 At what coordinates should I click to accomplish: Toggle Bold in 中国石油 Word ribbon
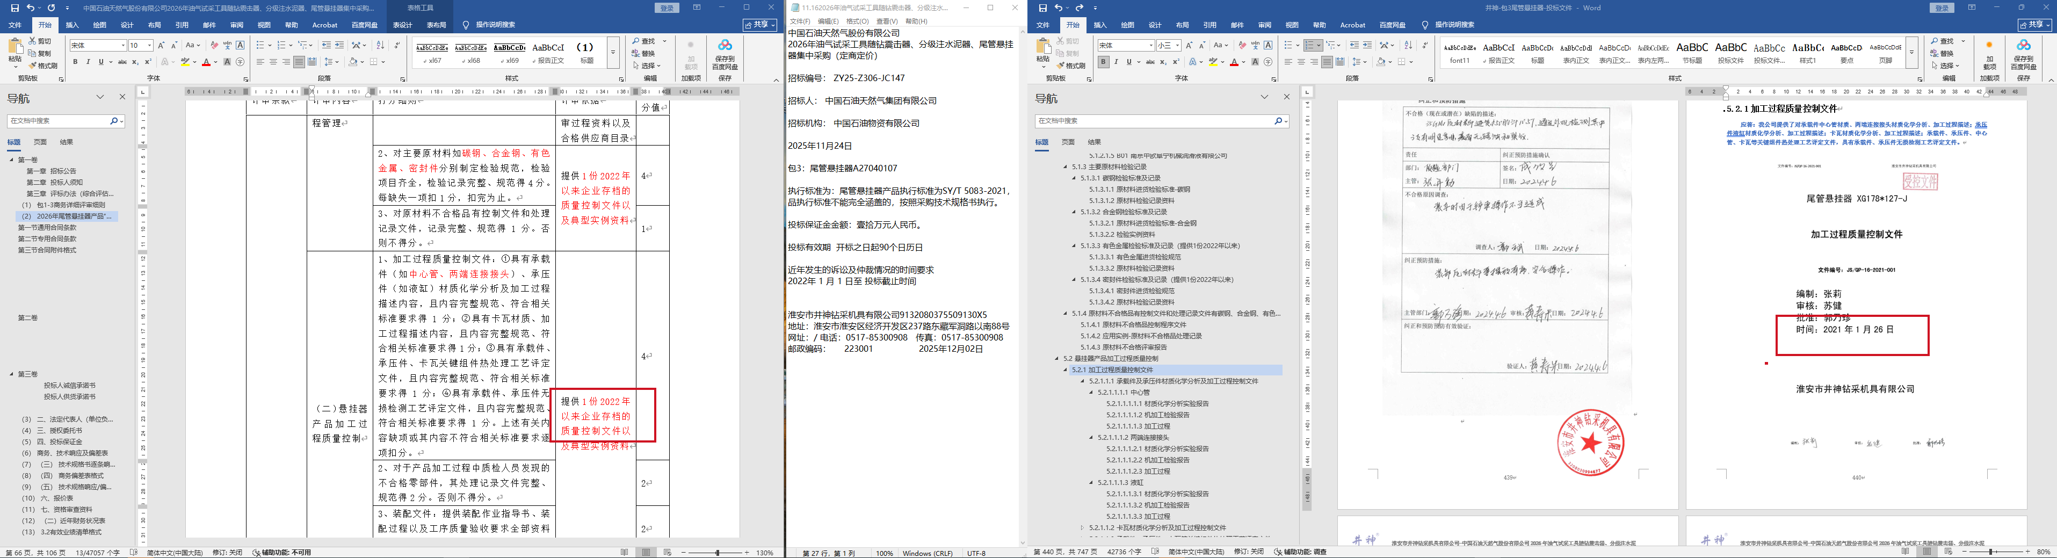pos(76,61)
